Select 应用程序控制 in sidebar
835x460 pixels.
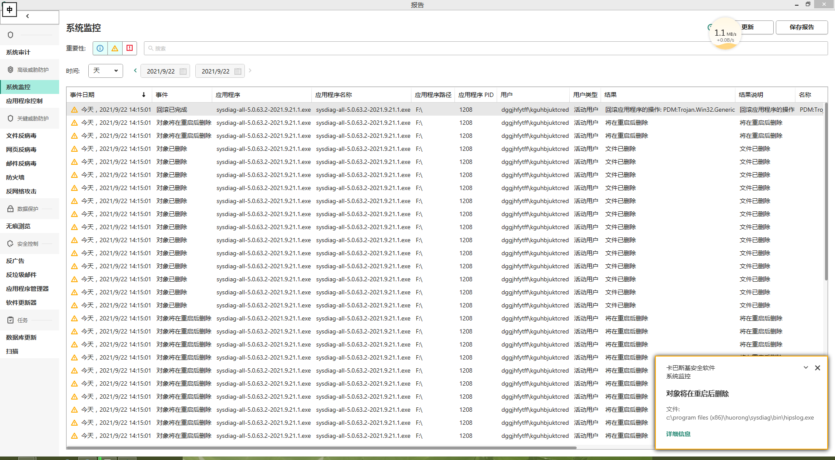(24, 101)
